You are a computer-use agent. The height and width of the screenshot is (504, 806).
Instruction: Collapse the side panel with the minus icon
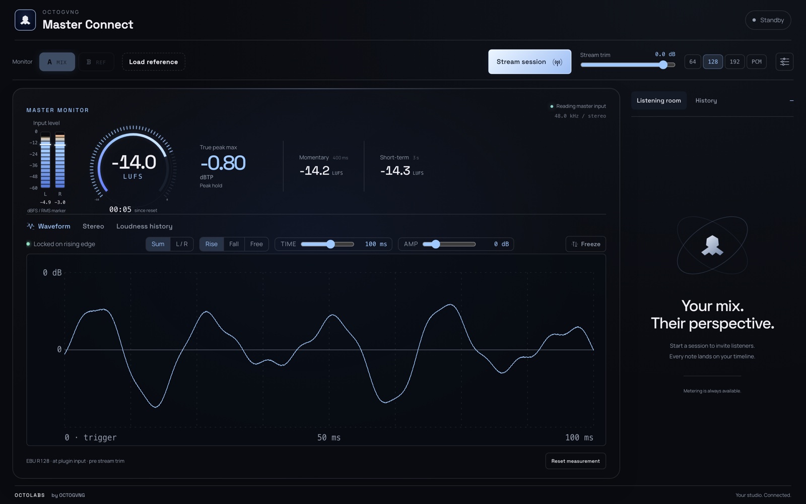click(791, 101)
